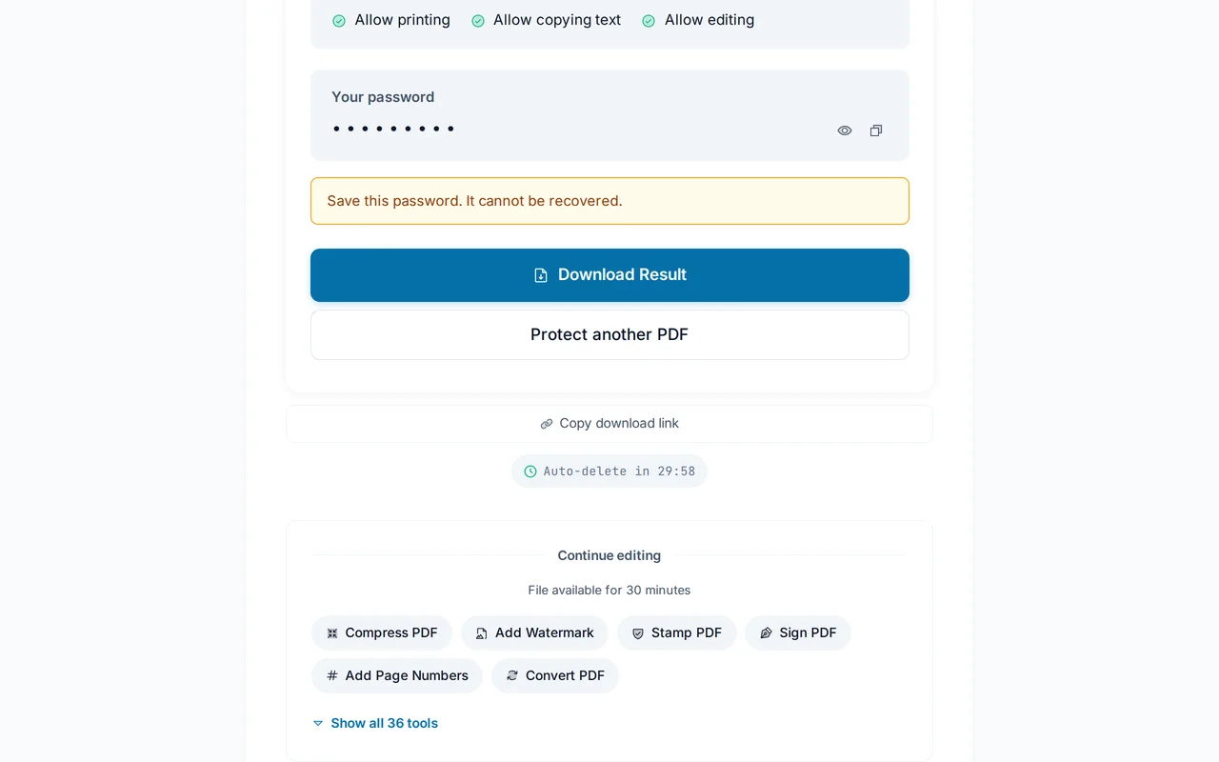Click the hash icon for Add Page Numbers
This screenshot has height=762, width=1219.
tap(331, 675)
